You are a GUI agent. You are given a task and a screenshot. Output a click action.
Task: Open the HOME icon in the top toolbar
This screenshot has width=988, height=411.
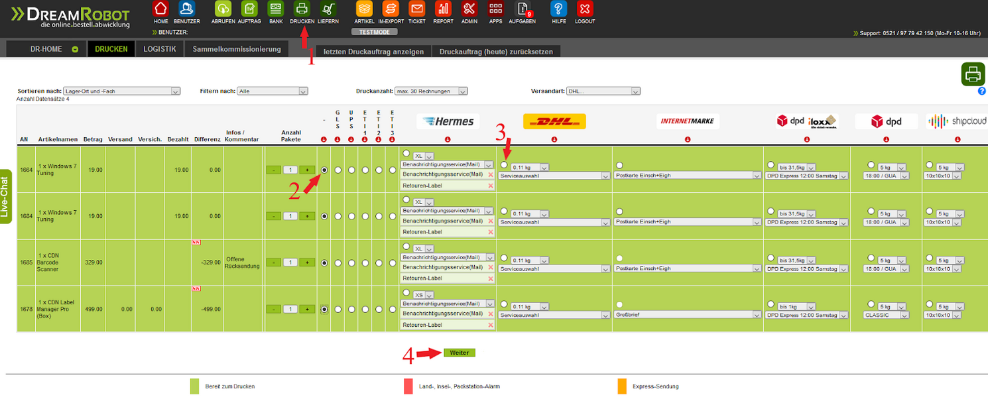tap(160, 9)
